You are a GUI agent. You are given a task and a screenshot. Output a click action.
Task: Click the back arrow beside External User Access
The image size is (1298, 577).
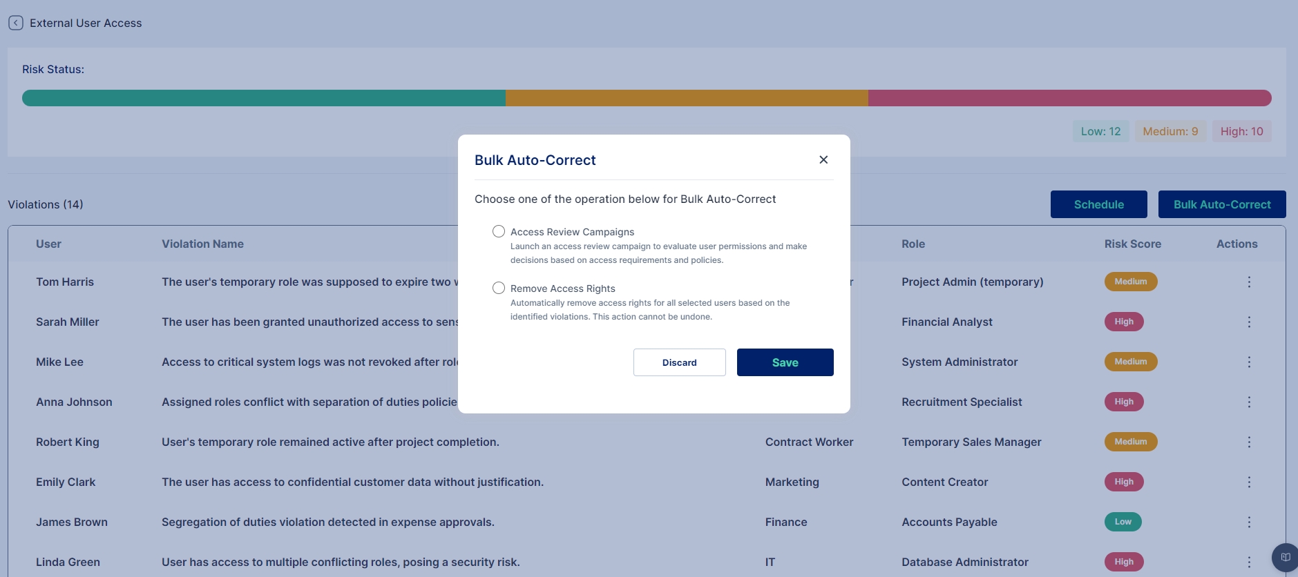click(x=16, y=23)
